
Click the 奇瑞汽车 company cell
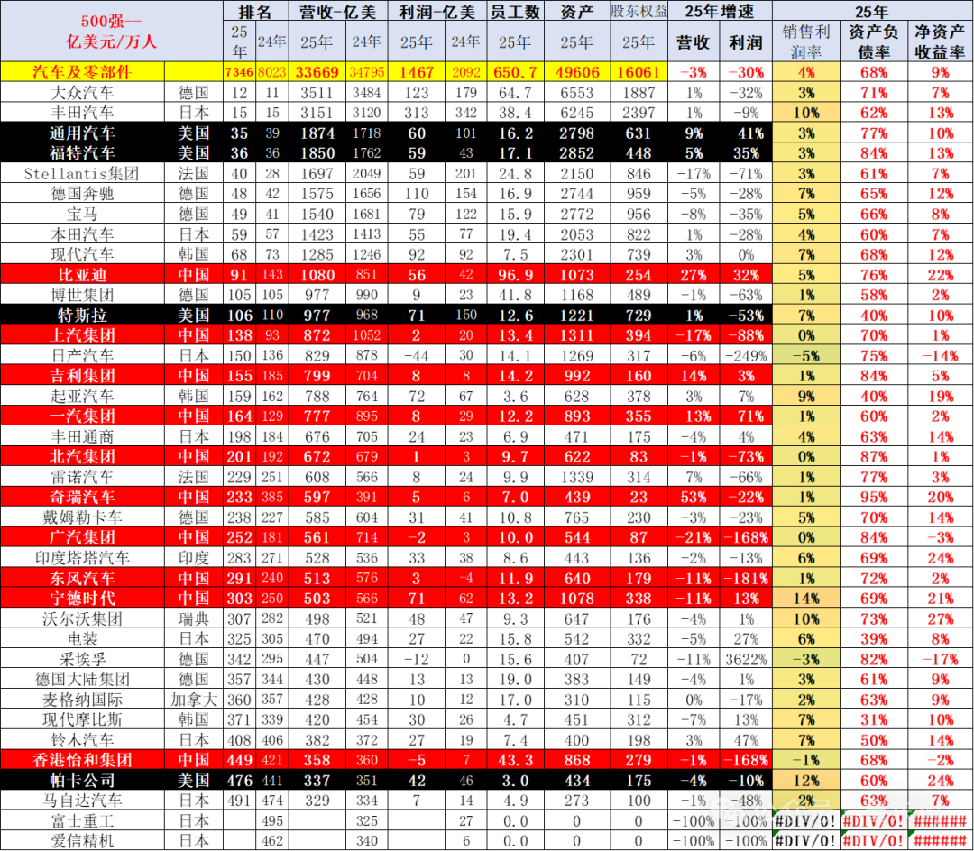82,497
